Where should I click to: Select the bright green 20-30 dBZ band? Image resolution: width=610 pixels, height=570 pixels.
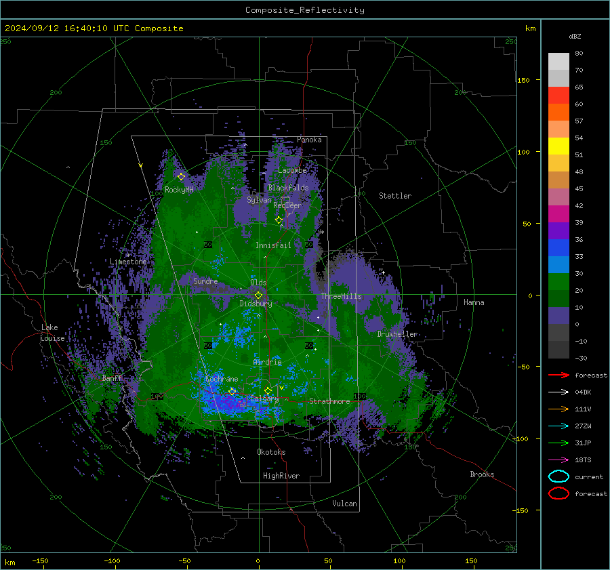tap(558, 282)
